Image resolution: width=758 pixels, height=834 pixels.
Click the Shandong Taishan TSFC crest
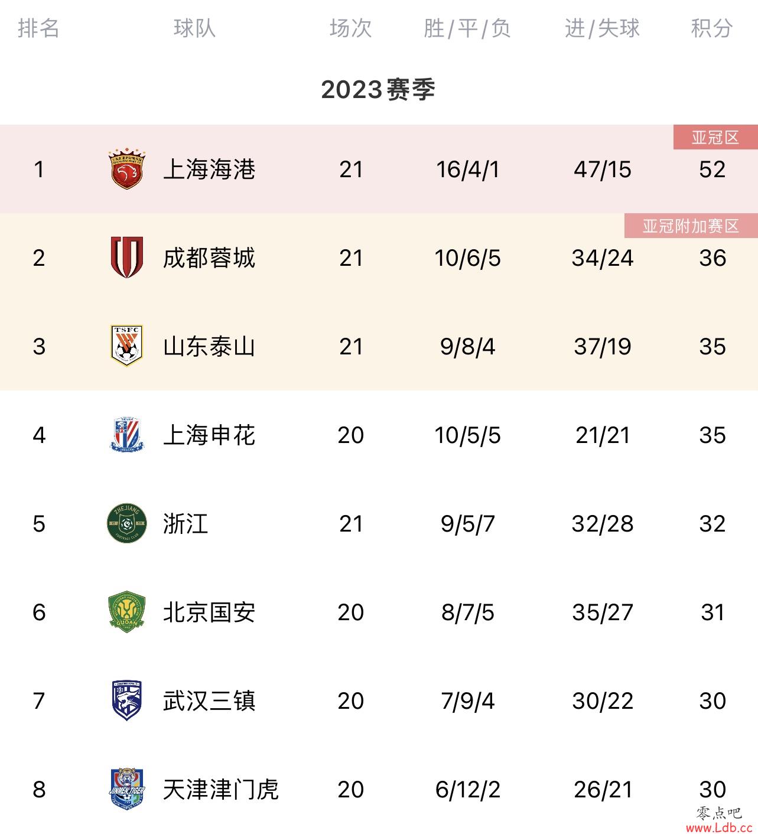tap(126, 346)
